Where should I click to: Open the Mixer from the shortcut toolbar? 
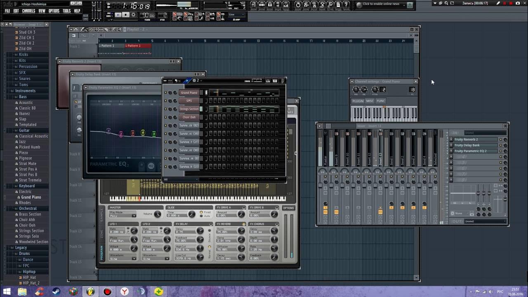[285, 5]
